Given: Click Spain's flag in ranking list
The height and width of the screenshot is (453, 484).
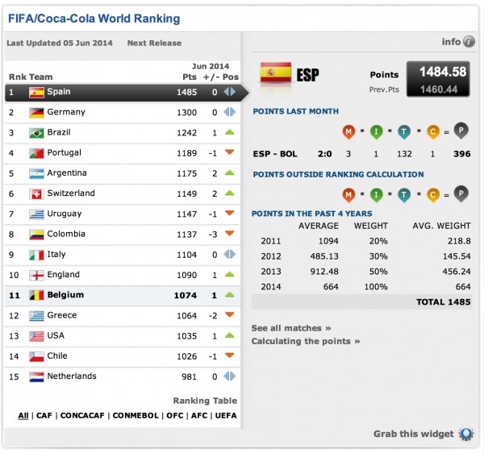Looking at the screenshot, I should click(x=36, y=92).
